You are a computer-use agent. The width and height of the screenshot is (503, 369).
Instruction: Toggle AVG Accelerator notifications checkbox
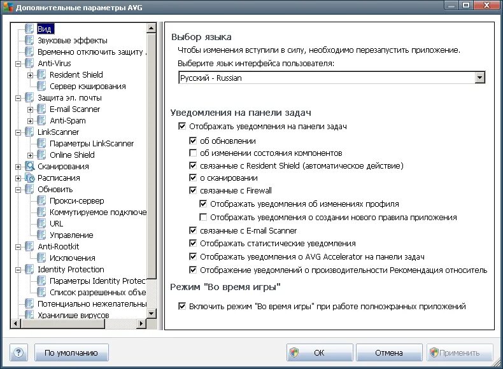[193, 257]
